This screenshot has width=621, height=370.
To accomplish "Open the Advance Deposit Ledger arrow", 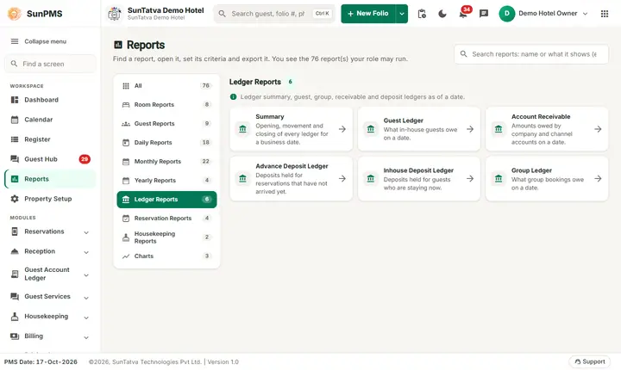I will (x=342, y=179).
